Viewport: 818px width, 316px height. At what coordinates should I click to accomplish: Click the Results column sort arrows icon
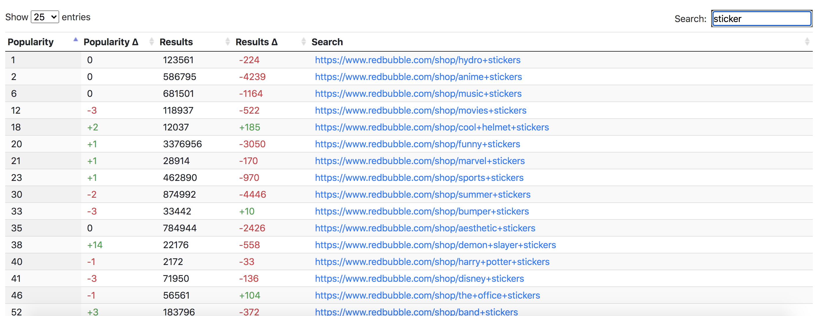227,41
